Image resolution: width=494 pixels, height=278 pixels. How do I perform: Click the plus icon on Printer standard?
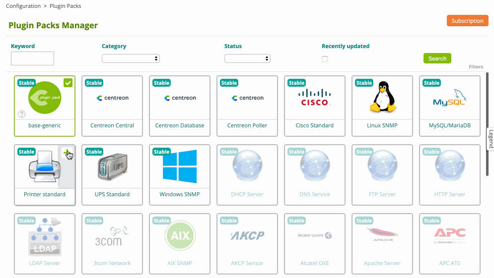coord(68,153)
